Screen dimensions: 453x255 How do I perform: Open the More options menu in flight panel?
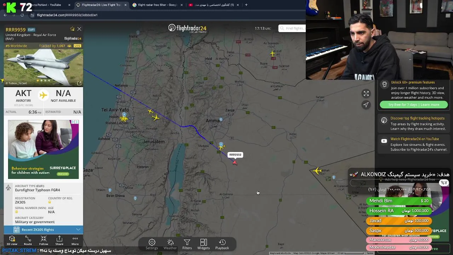click(75, 240)
